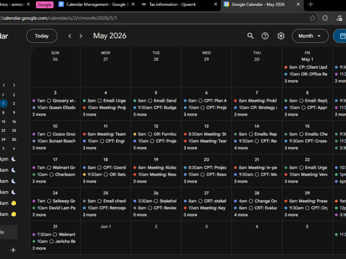The height and width of the screenshot is (259, 346).
Task: Click the plus icon in the sidebar
Action: 13,250
